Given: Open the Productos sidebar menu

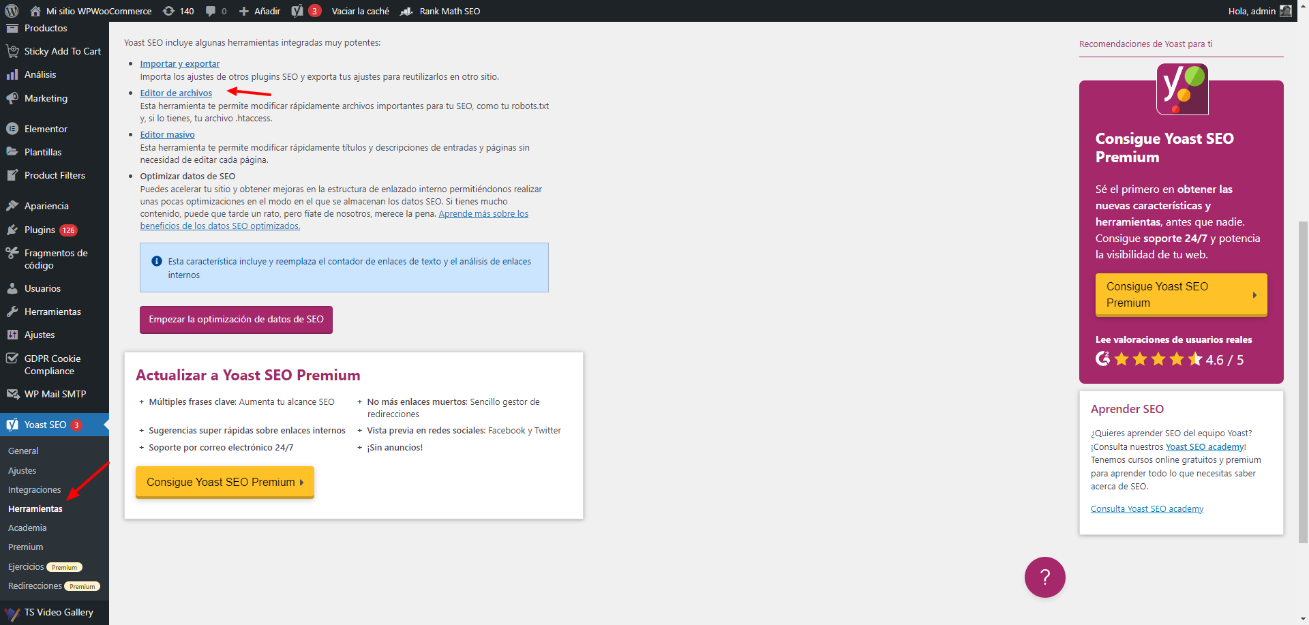Looking at the screenshot, I should pyautogui.click(x=46, y=28).
